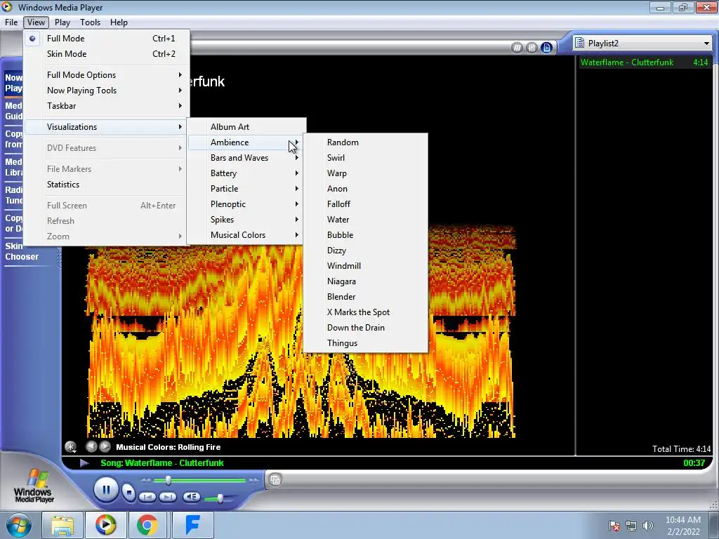Open visualization options asterisk button
Image resolution: width=719 pixels, height=539 pixels.
tap(71, 446)
